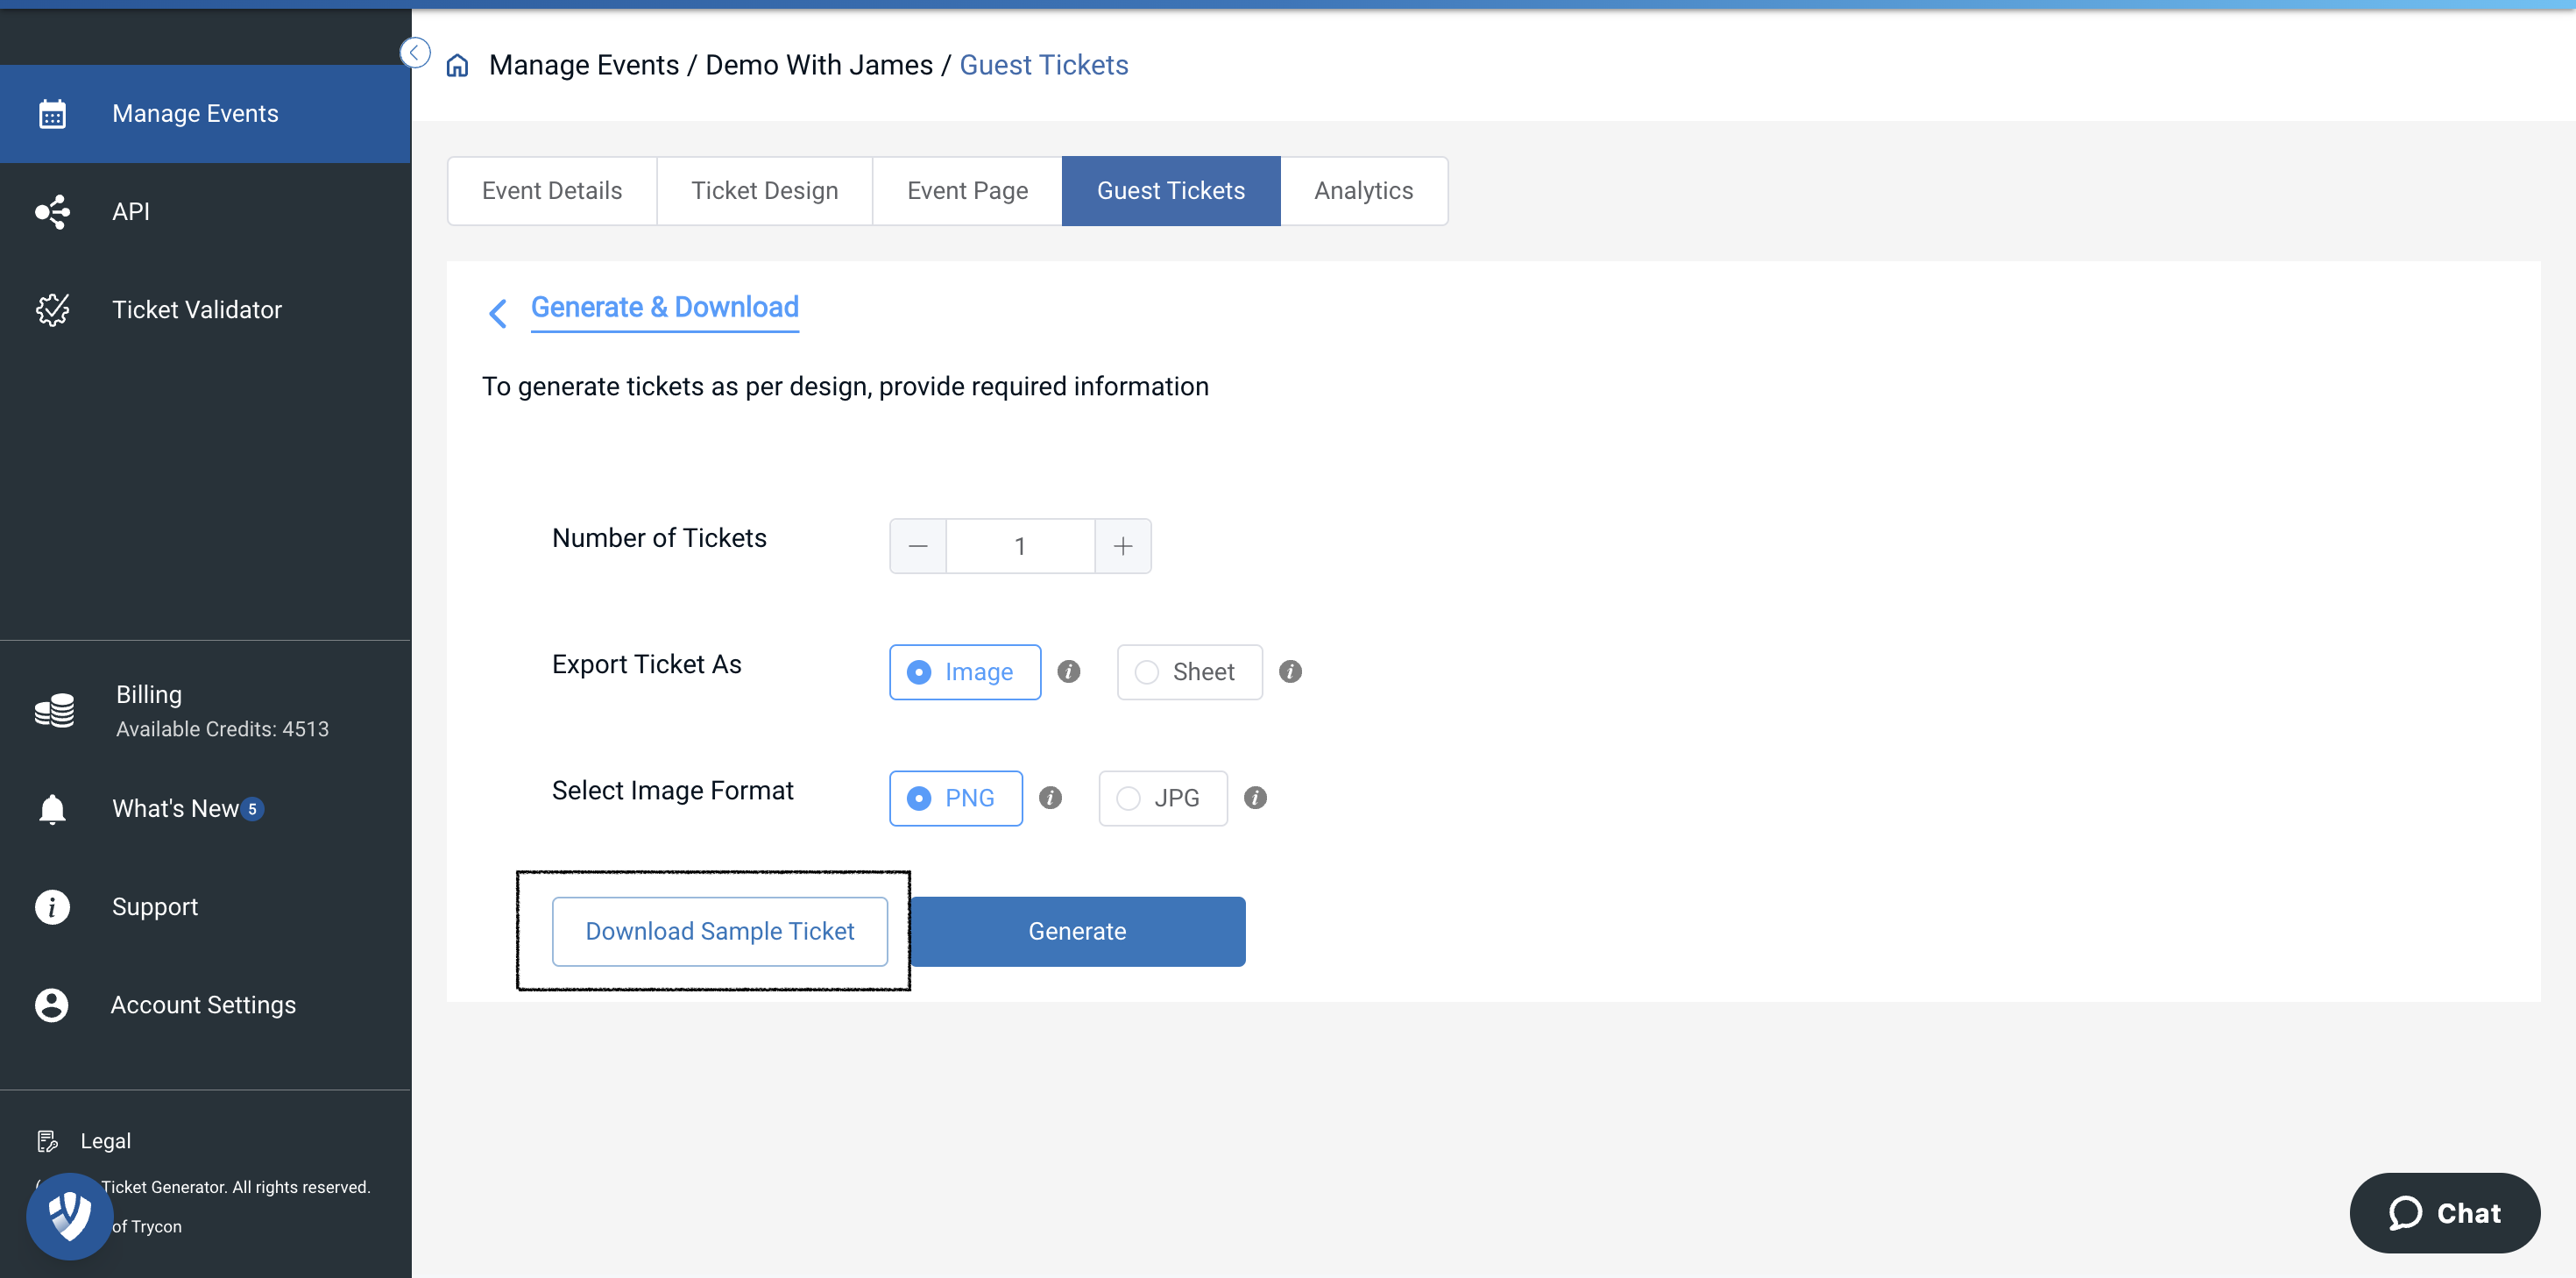Click the Generate & Download heading link
This screenshot has width=2576, height=1278.
[x=665, y=309]
